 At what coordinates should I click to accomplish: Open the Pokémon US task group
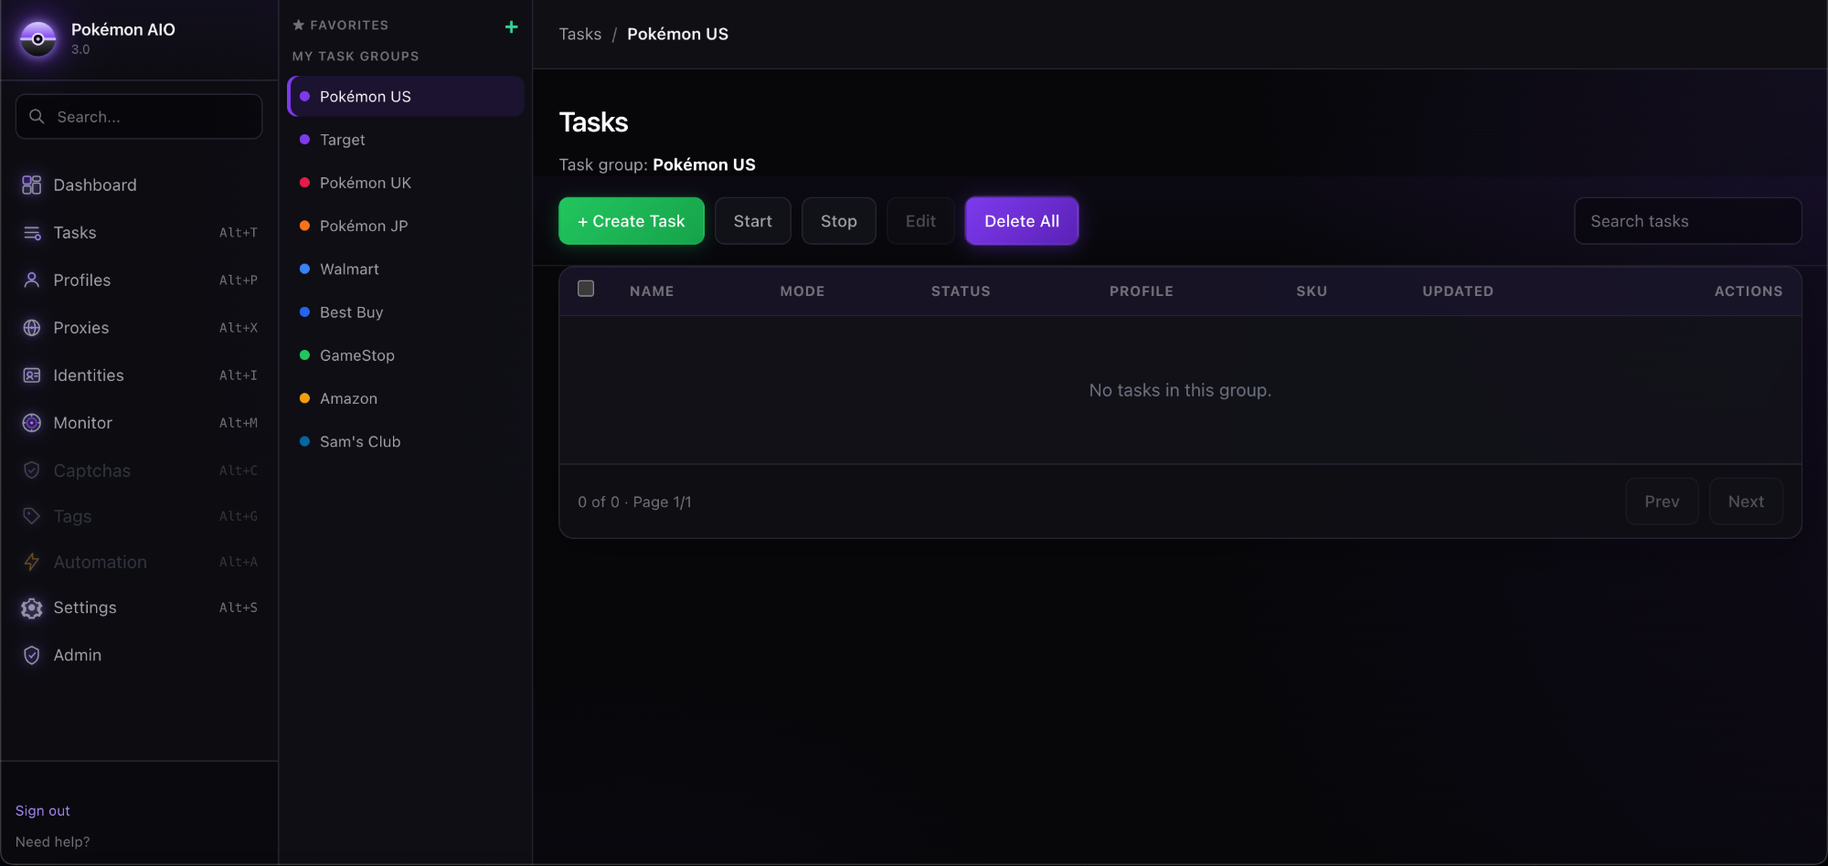click(406, 96)
